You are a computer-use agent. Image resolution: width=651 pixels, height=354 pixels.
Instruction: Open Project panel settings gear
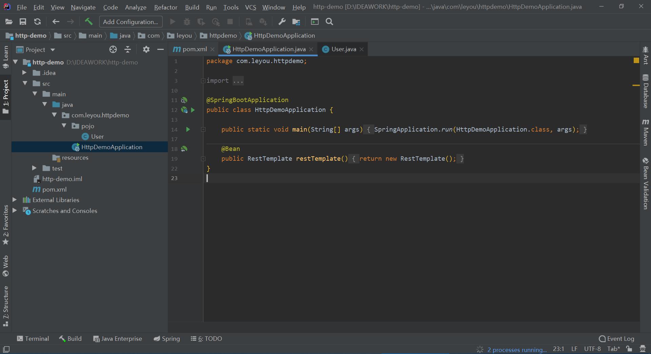click(146, 50)
